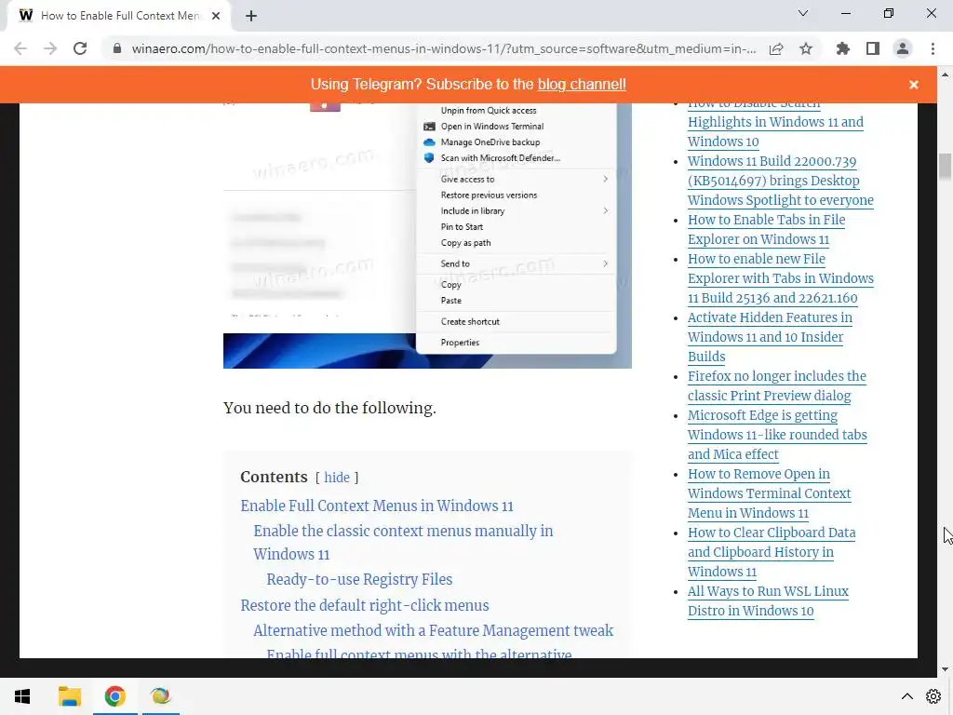Open the blog channel link
This screenshot has height=715, width=953.
[582, 85]
